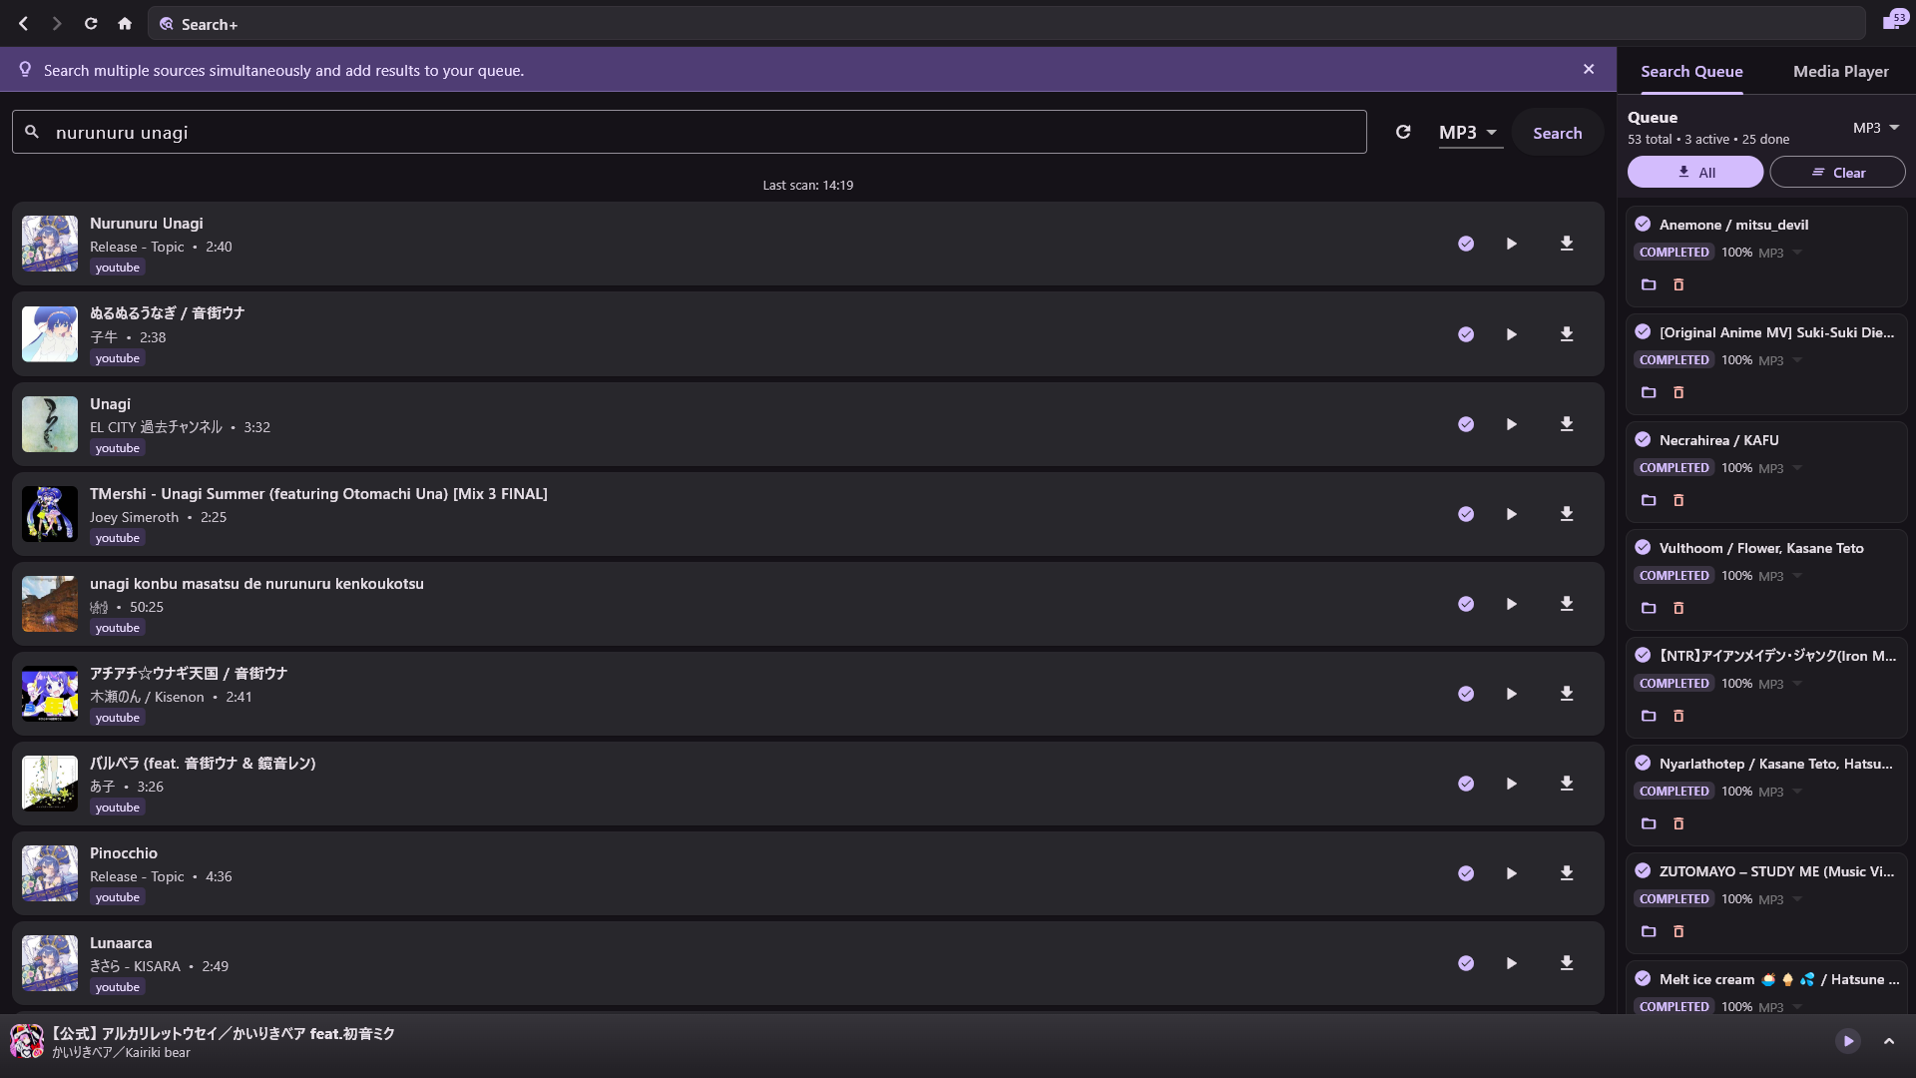
Task: Click the rescan refresh icon beside MP3
Action: pyautogui.click(x=1403, y=132)
